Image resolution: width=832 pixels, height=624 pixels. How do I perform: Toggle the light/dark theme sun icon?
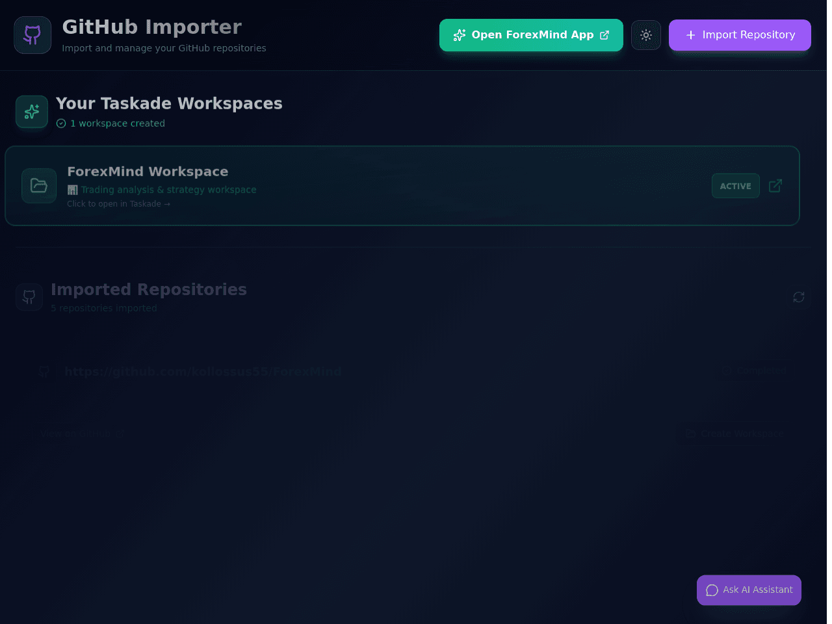pos(646,35)
